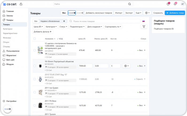Focus the Поиск по всем товарам field

104,21
